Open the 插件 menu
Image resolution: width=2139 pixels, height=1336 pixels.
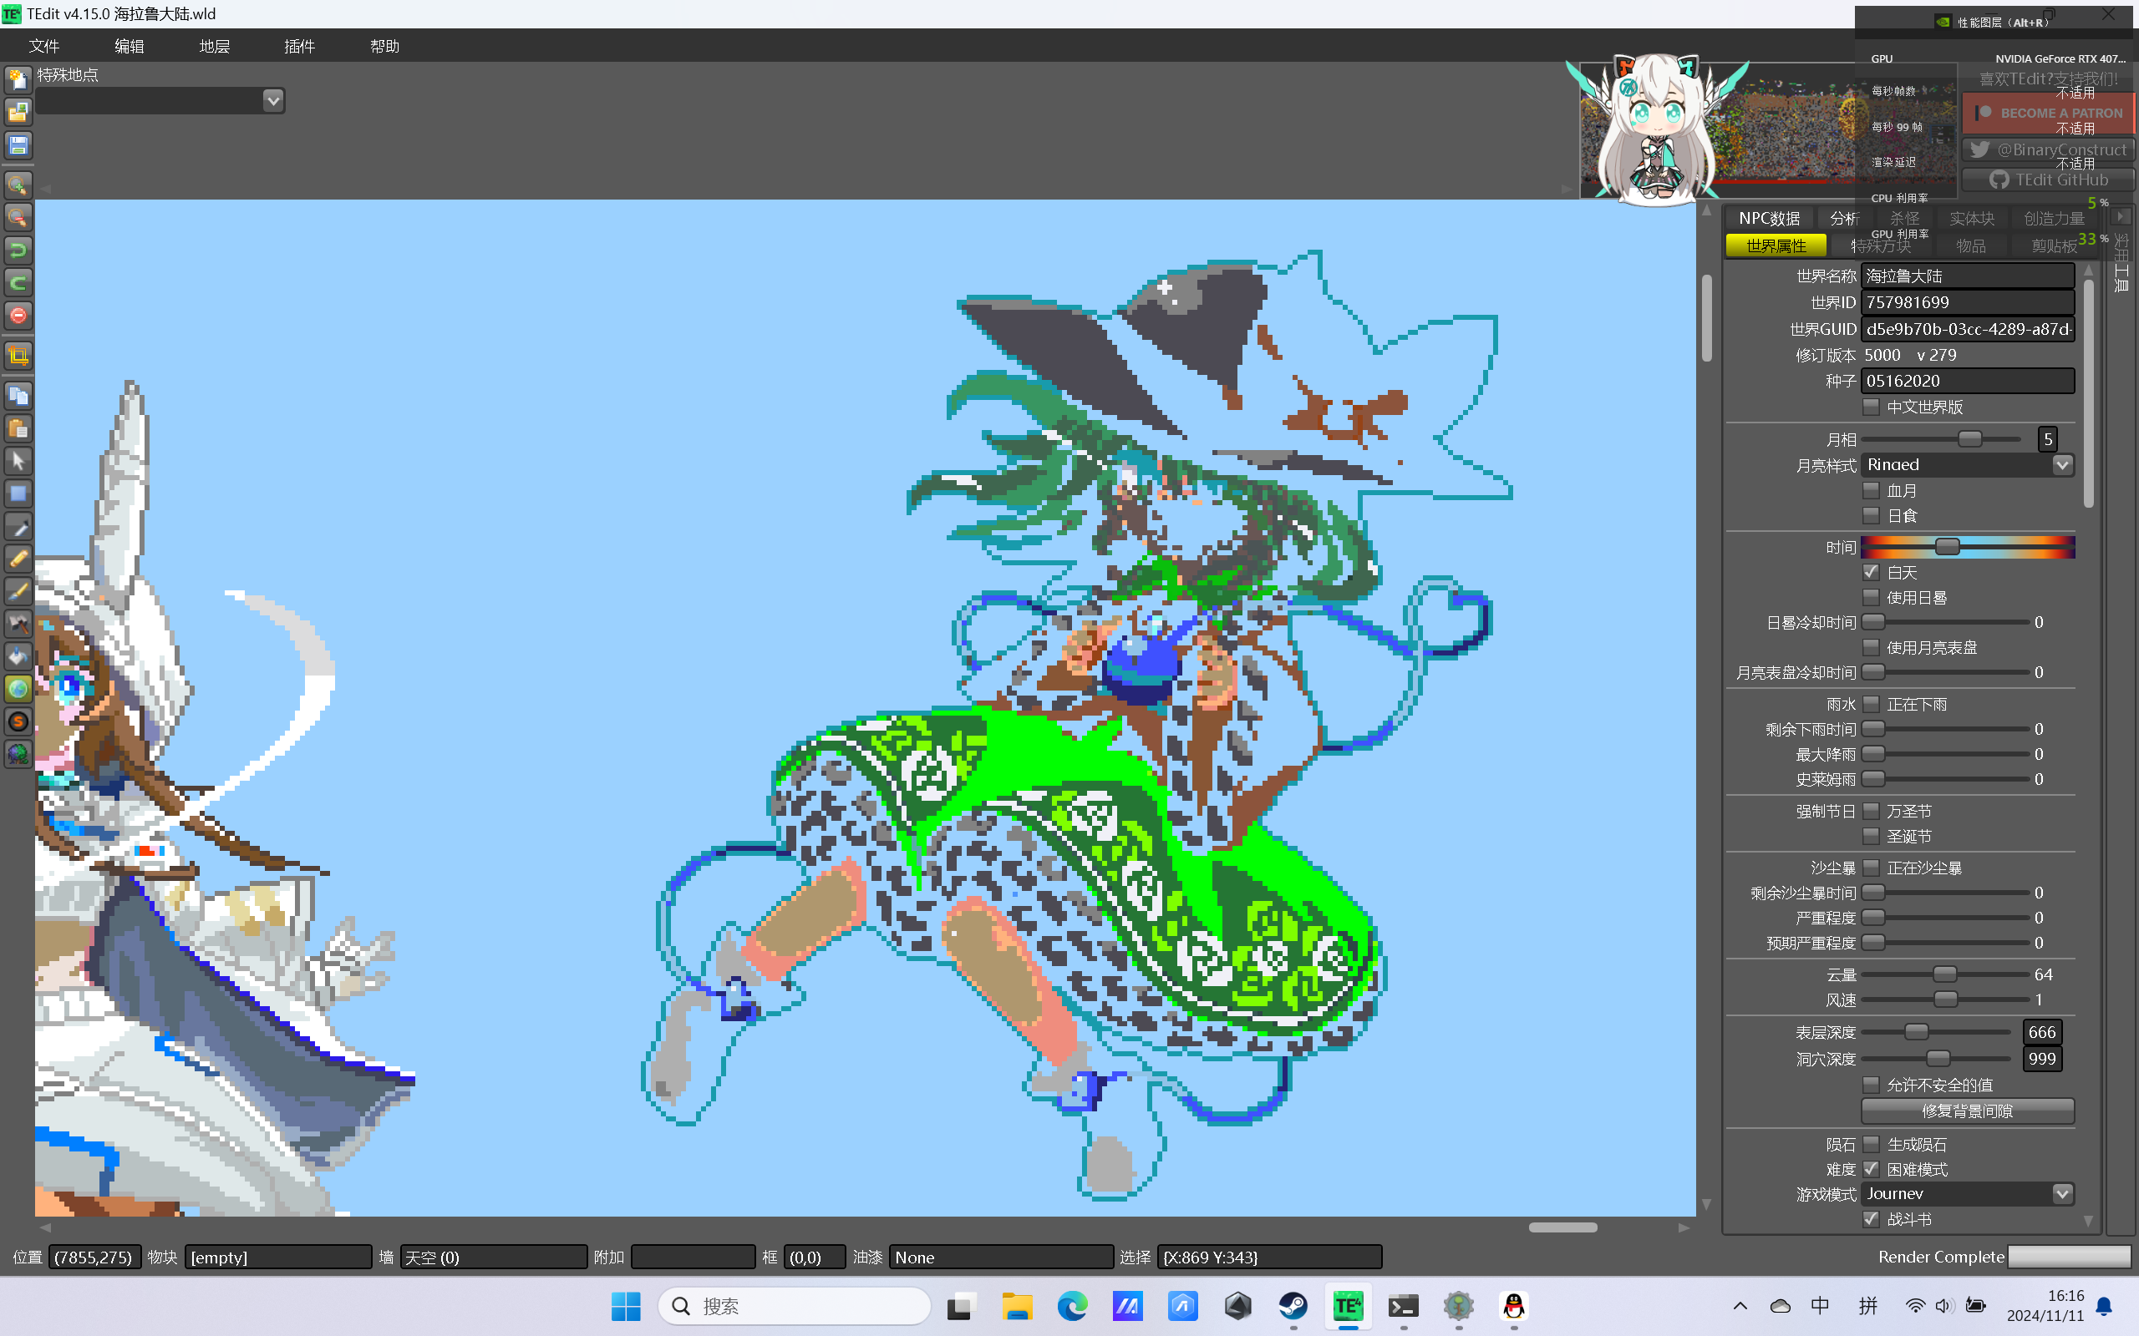click(x=300, y=46)
